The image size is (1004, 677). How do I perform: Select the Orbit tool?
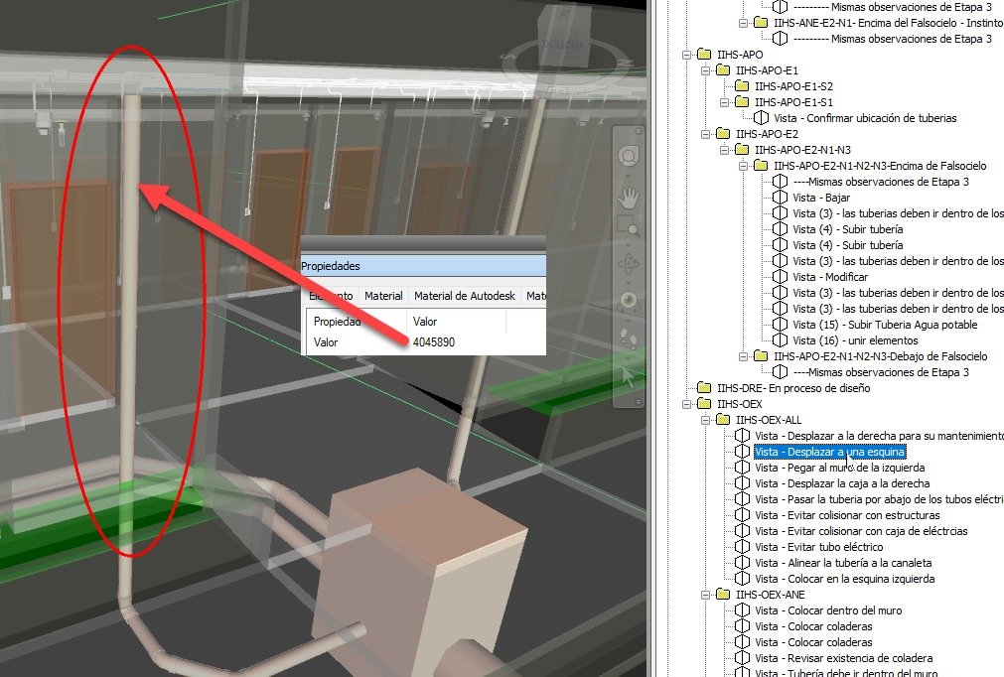(x=628, y=264)
